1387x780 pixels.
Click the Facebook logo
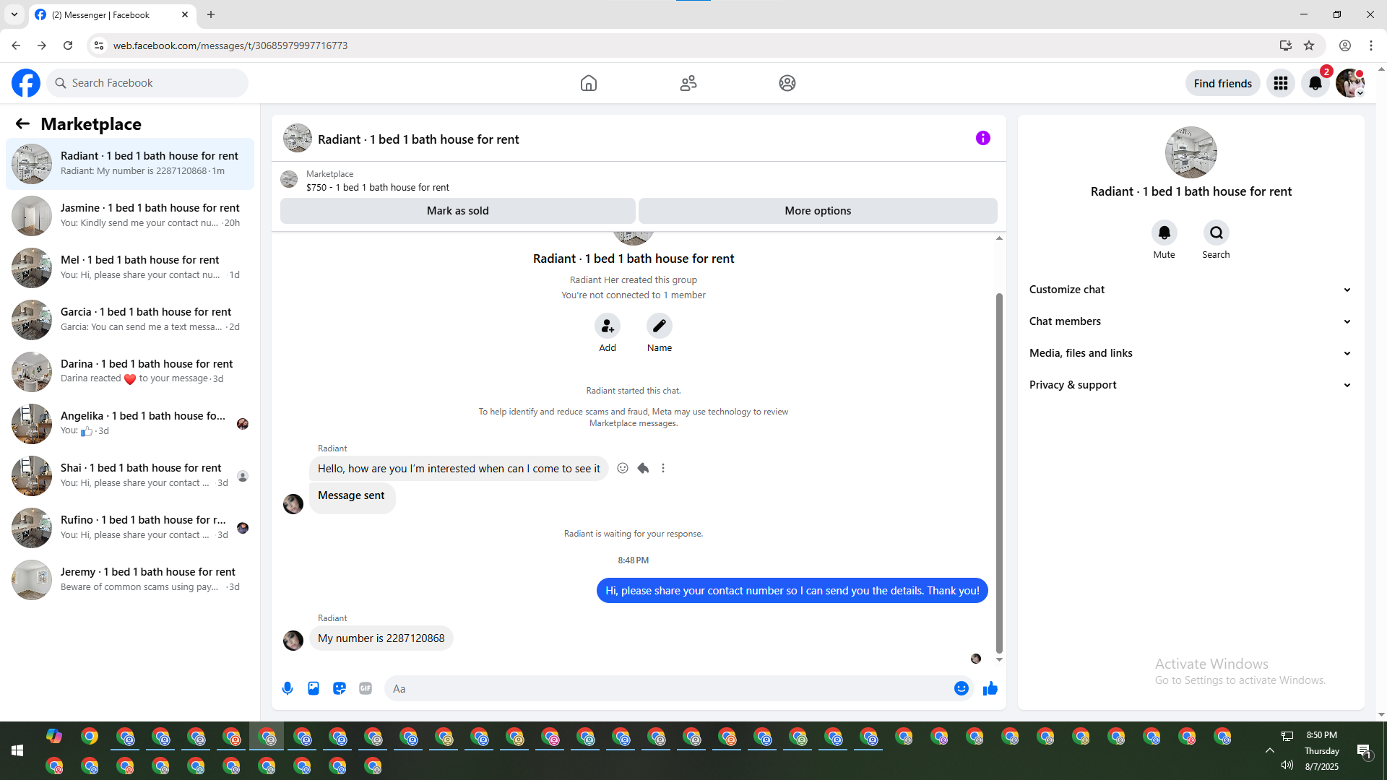click(26, 83)
